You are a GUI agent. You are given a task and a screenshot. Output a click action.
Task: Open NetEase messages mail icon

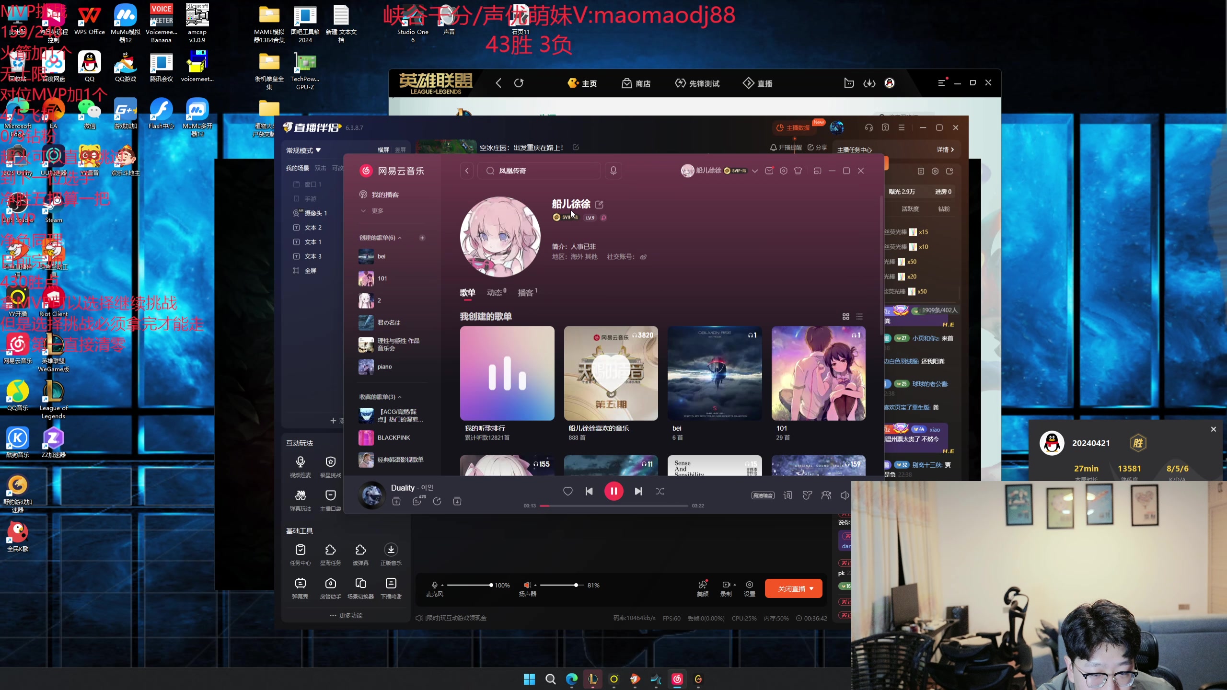point(769,171)
